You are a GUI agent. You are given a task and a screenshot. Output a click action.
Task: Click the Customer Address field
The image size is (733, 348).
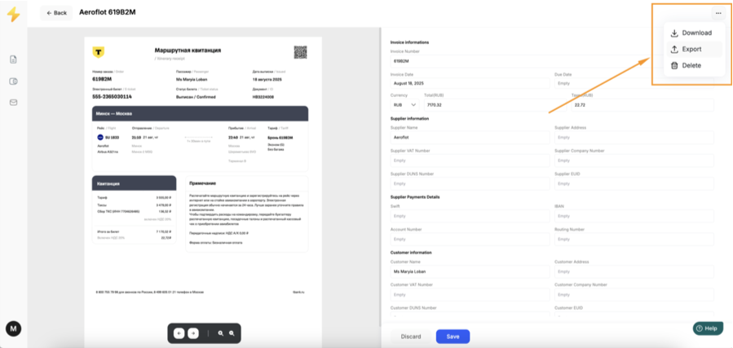(x=634, y=271)
